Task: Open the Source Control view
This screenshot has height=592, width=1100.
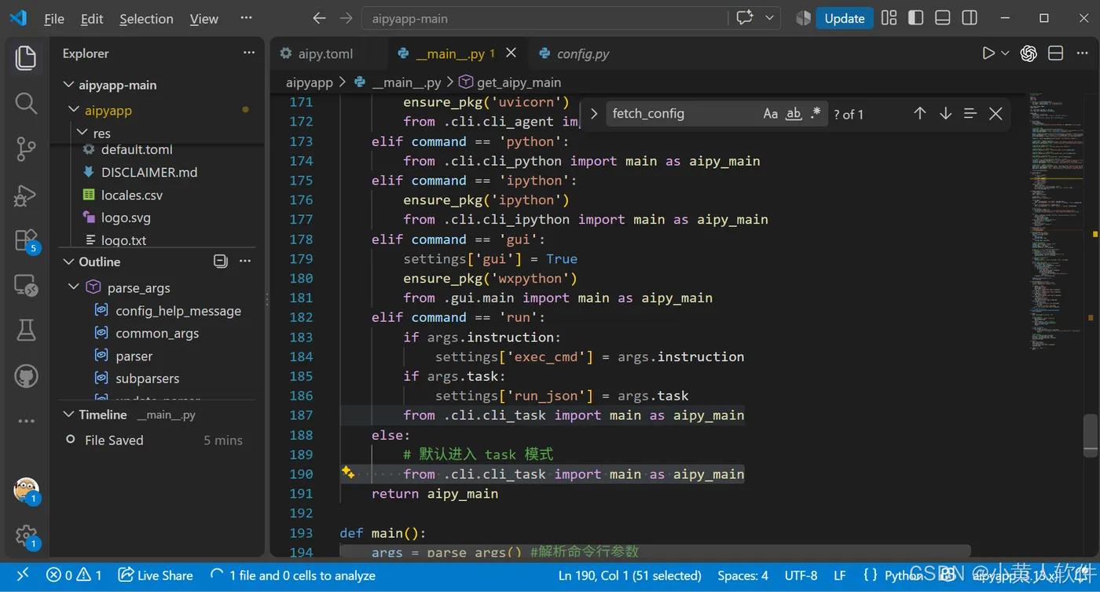Action: (x=26, y=148)
